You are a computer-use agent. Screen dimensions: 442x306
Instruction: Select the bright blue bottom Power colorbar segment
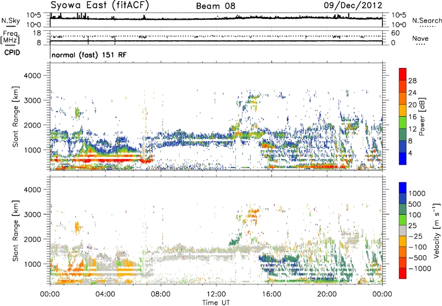[403, 159]
